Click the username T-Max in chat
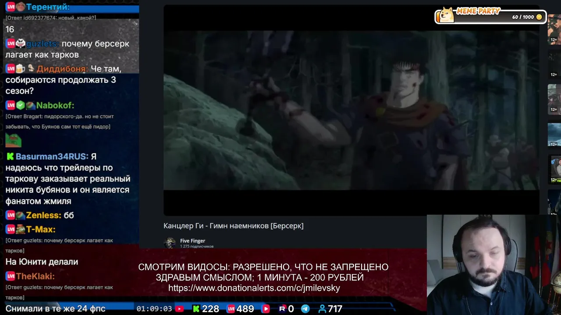Viewport: 561px width, 315px height. point(41,229)
